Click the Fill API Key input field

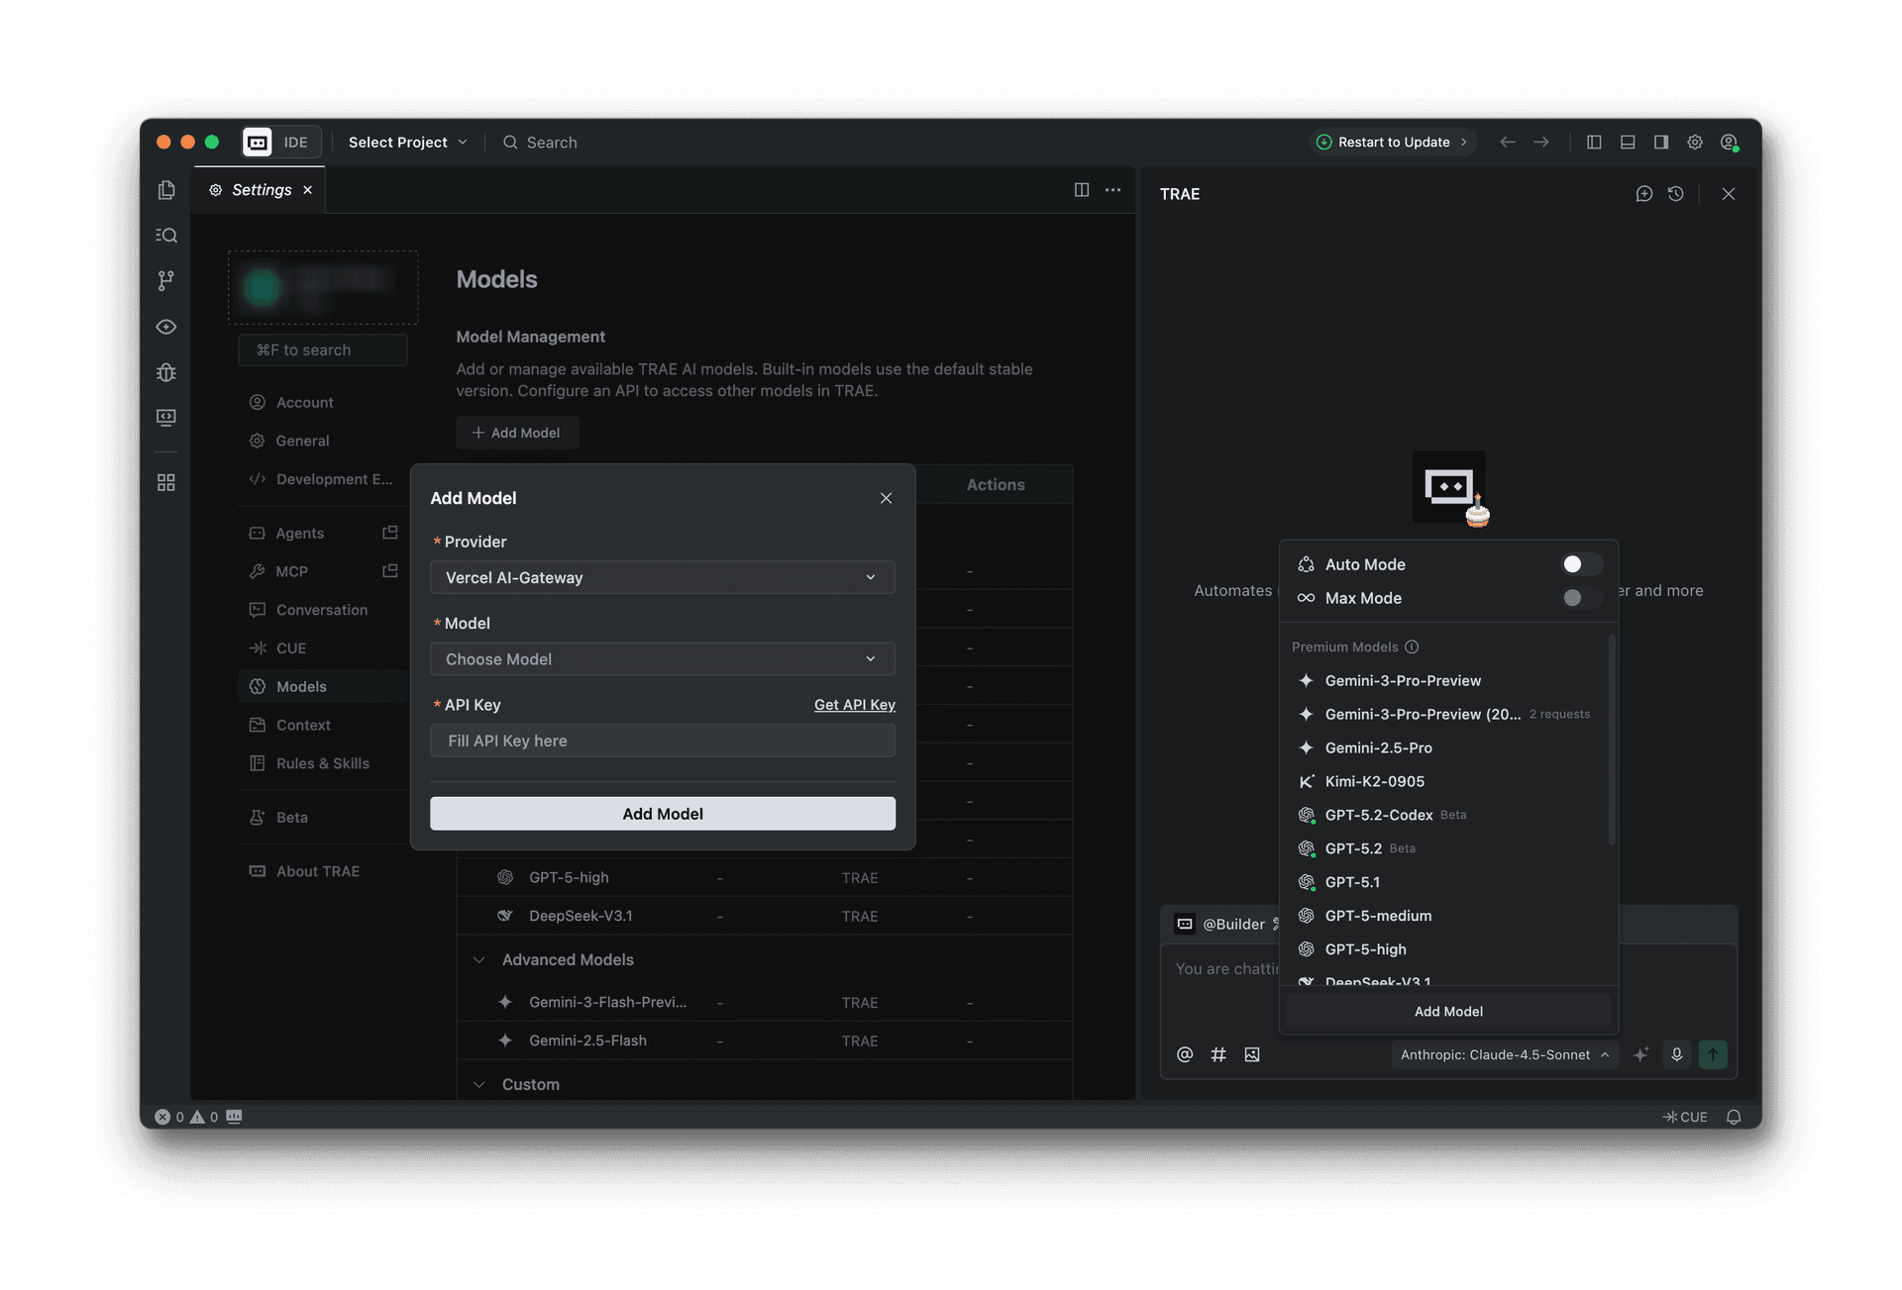click(662, 741)
